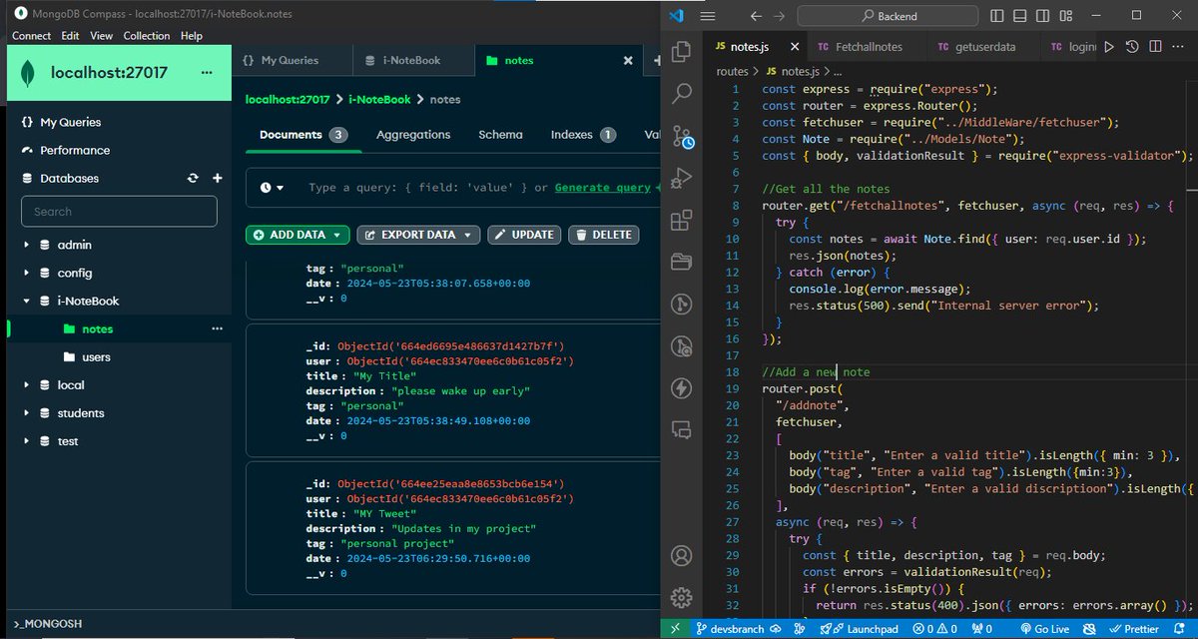Expand the local database
1198x639 pixels.
[x=27, y=384]
